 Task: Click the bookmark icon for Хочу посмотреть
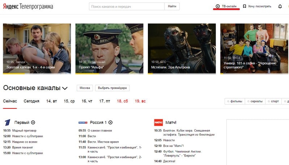point(245,6)
